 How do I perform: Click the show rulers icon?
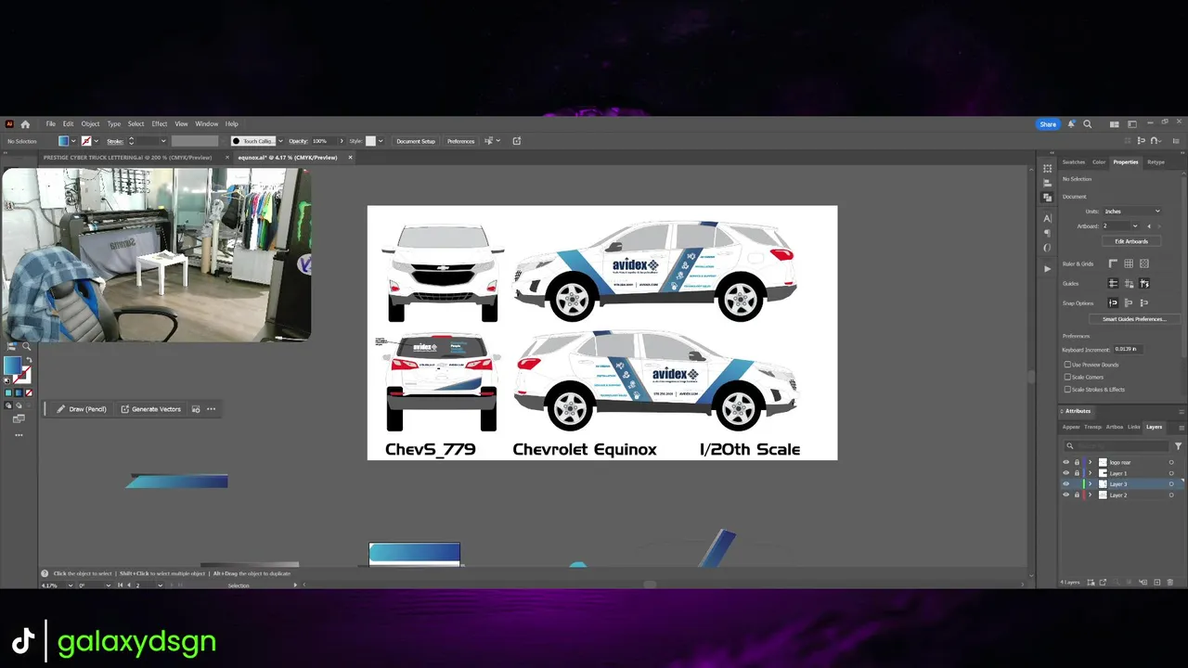coord(1113,264)
